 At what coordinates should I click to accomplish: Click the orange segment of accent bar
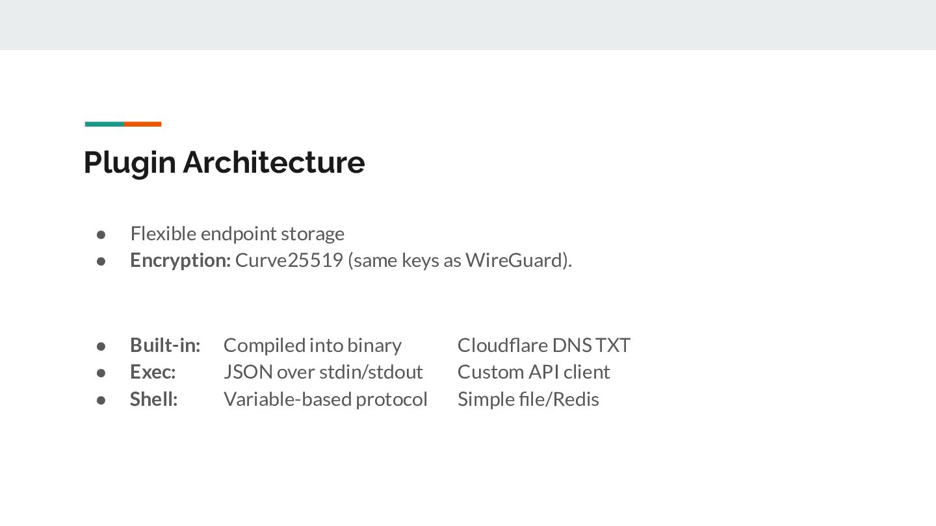click(x=142, y=123)
